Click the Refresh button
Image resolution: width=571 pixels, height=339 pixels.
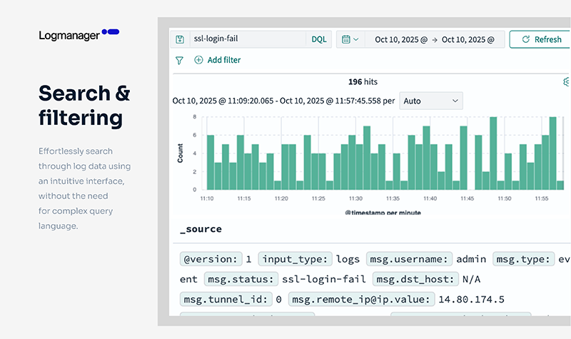click(540, 39)
